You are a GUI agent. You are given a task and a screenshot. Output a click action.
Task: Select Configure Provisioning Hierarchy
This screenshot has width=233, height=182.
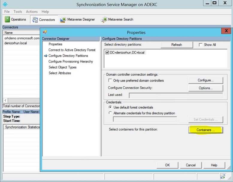[x=71, y=62]
